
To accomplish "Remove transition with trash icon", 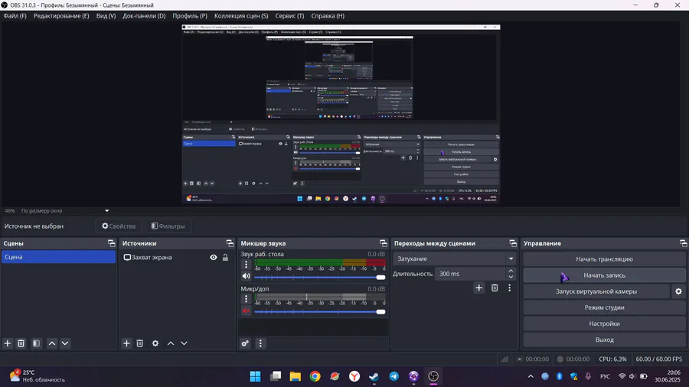I will click(x=495, y=288).
